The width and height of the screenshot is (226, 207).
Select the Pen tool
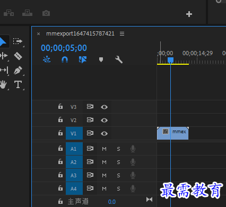[18, 71]
